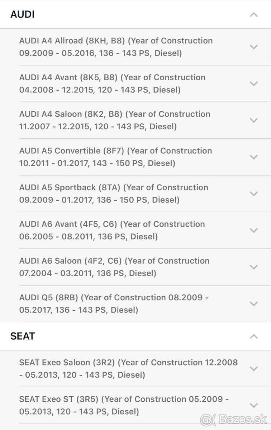Open the AUDI A4 Allroad entry text

click(x=116, y=47)
